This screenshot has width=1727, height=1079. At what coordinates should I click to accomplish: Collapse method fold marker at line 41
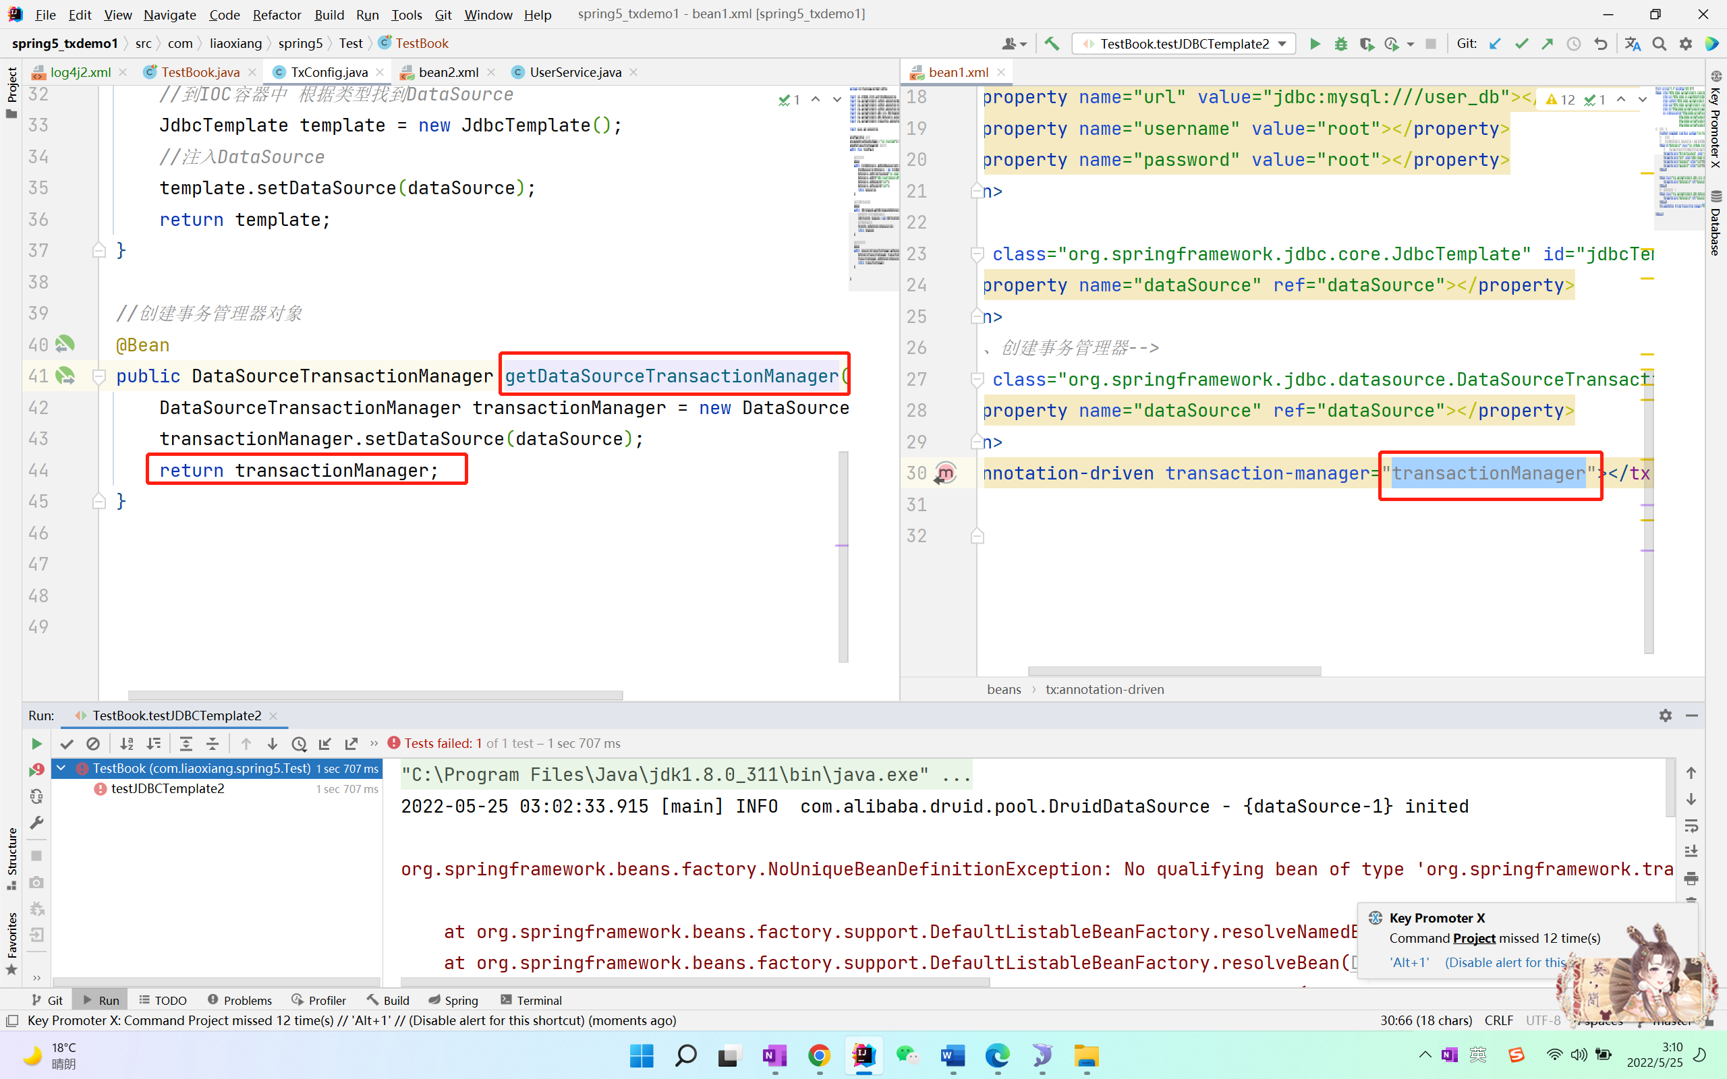(99, 376)
